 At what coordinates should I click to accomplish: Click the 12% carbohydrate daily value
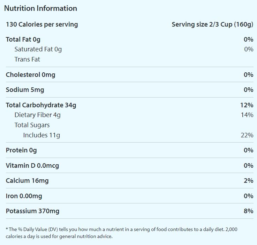tap(247, 105)
